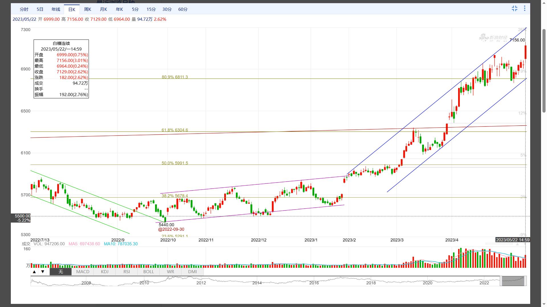The image size is (547, 307).
Task: Click the page vertical scrollbar thumb
Action: 544,71
